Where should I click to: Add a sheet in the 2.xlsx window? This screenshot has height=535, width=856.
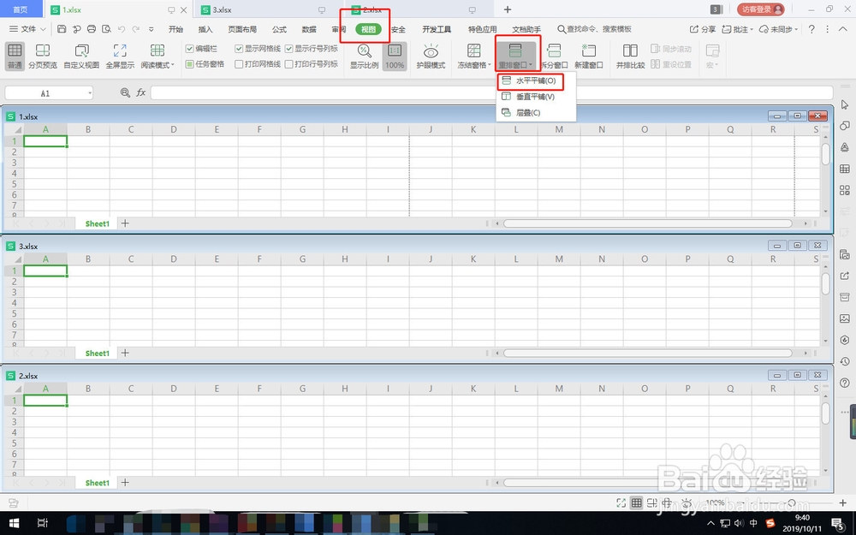point(125,483)
